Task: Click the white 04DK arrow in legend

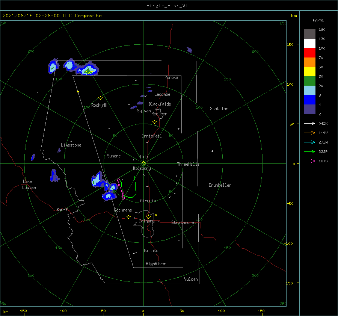Action: click(x=309, y=123)
